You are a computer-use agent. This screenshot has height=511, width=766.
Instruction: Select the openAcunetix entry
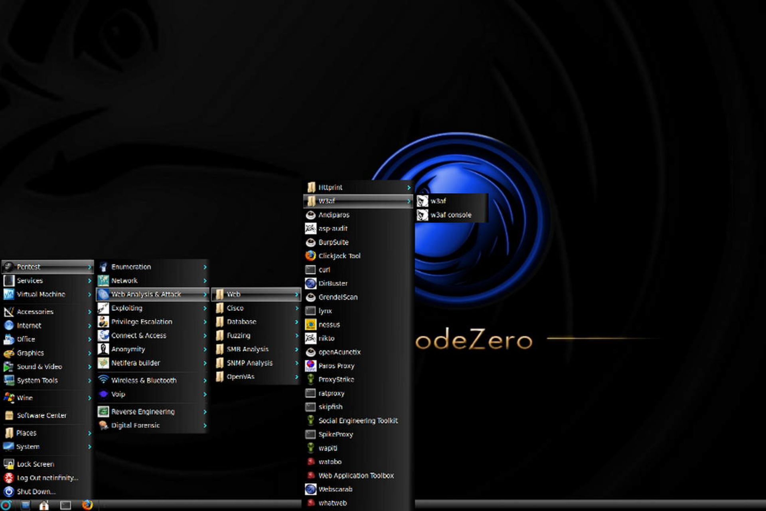tap(358, 352)
